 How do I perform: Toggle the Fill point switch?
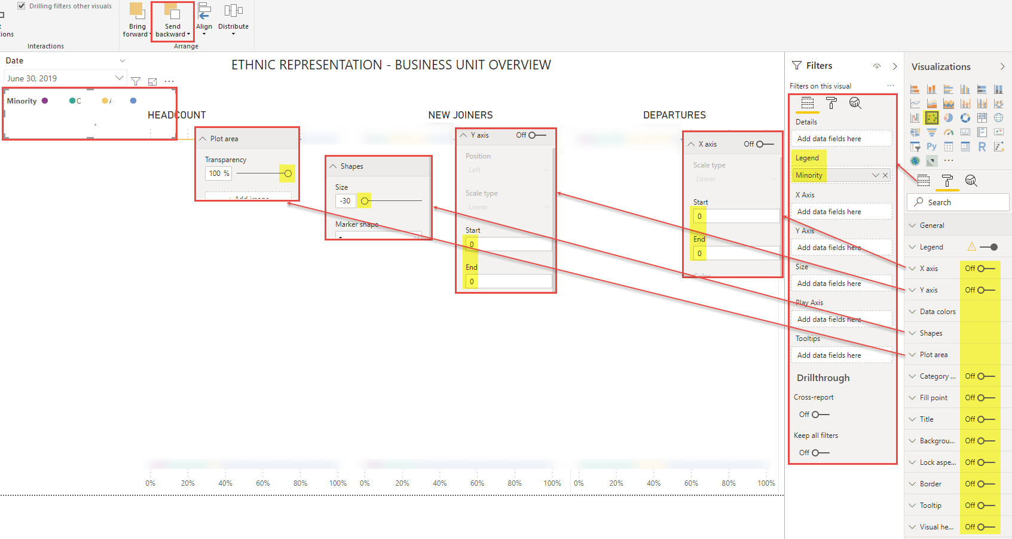coord(986,398)
